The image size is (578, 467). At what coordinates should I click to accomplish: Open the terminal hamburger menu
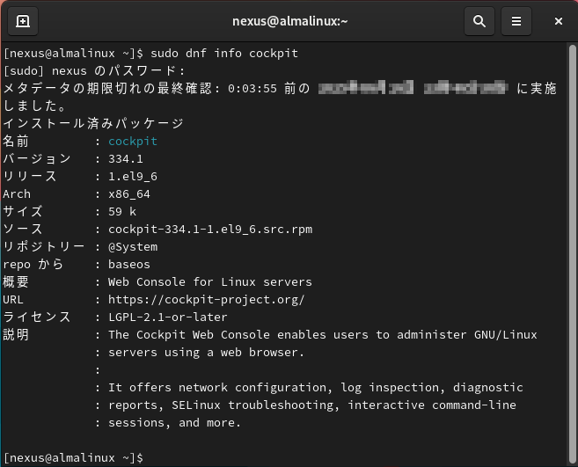click(x=517, y=21)
